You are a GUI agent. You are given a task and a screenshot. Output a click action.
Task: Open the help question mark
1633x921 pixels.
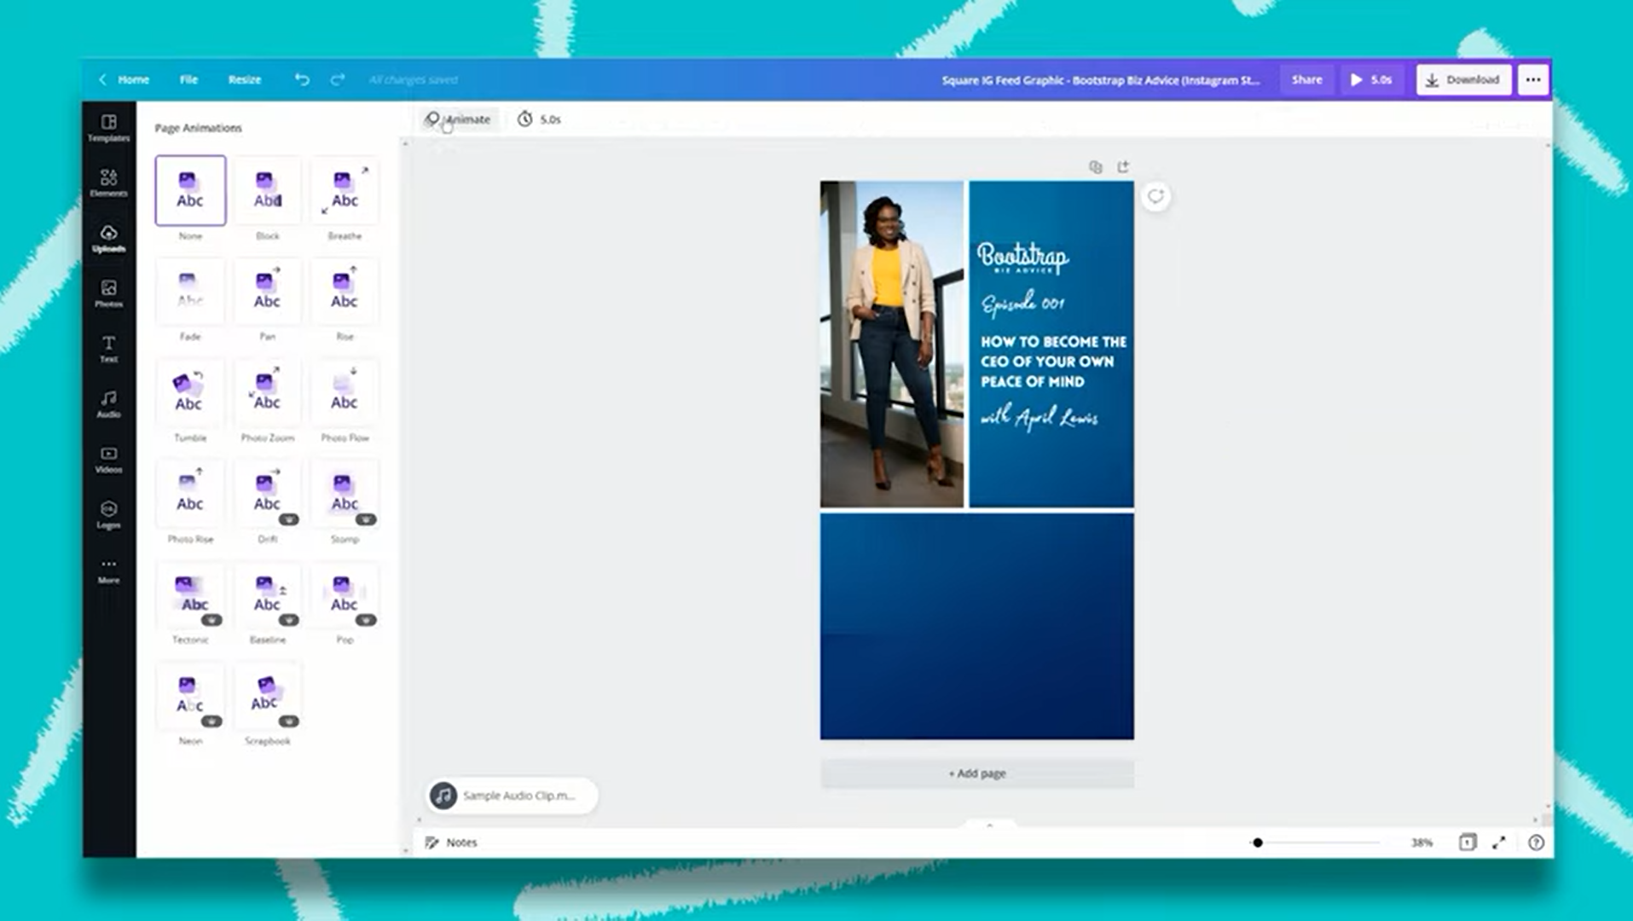click(1534, 842)
